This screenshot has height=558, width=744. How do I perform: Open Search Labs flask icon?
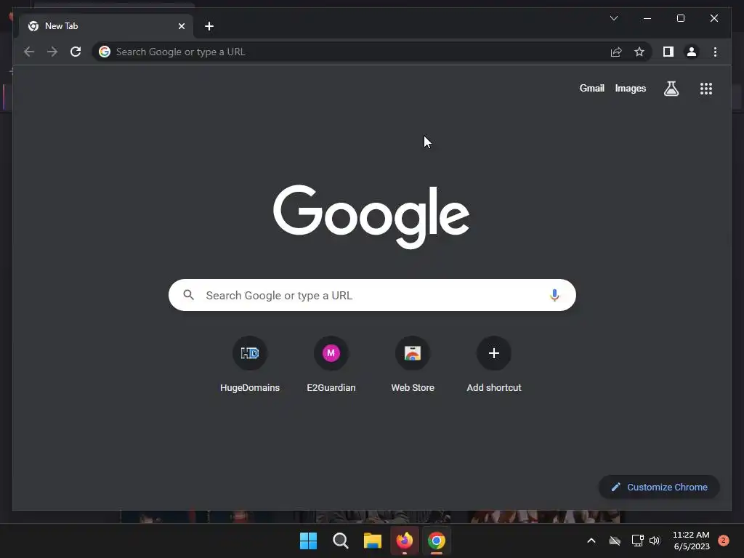pyautogui.click(x=671, y=88)
